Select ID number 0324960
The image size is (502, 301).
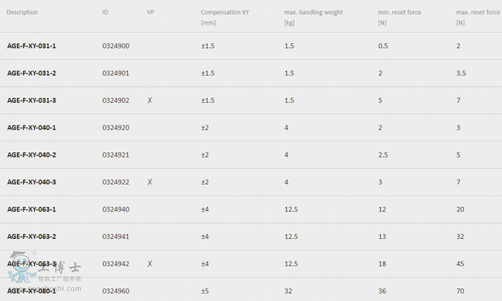(x=116, y=291)
